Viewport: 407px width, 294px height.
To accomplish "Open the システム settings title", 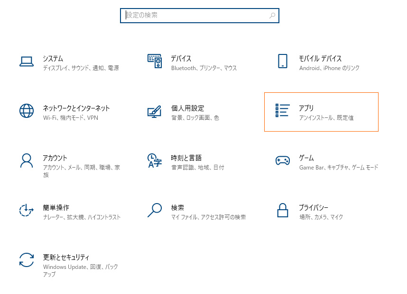I will pos(53,59).
